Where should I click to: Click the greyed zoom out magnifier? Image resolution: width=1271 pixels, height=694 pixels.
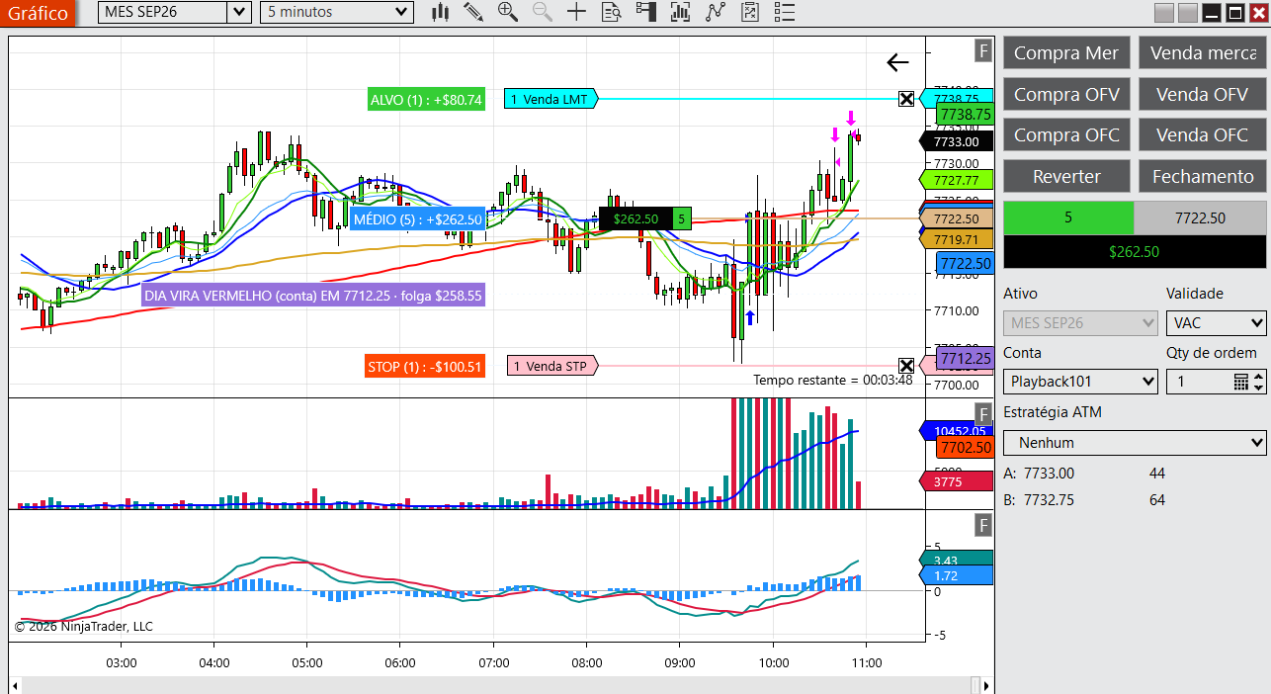coord(542,12)
